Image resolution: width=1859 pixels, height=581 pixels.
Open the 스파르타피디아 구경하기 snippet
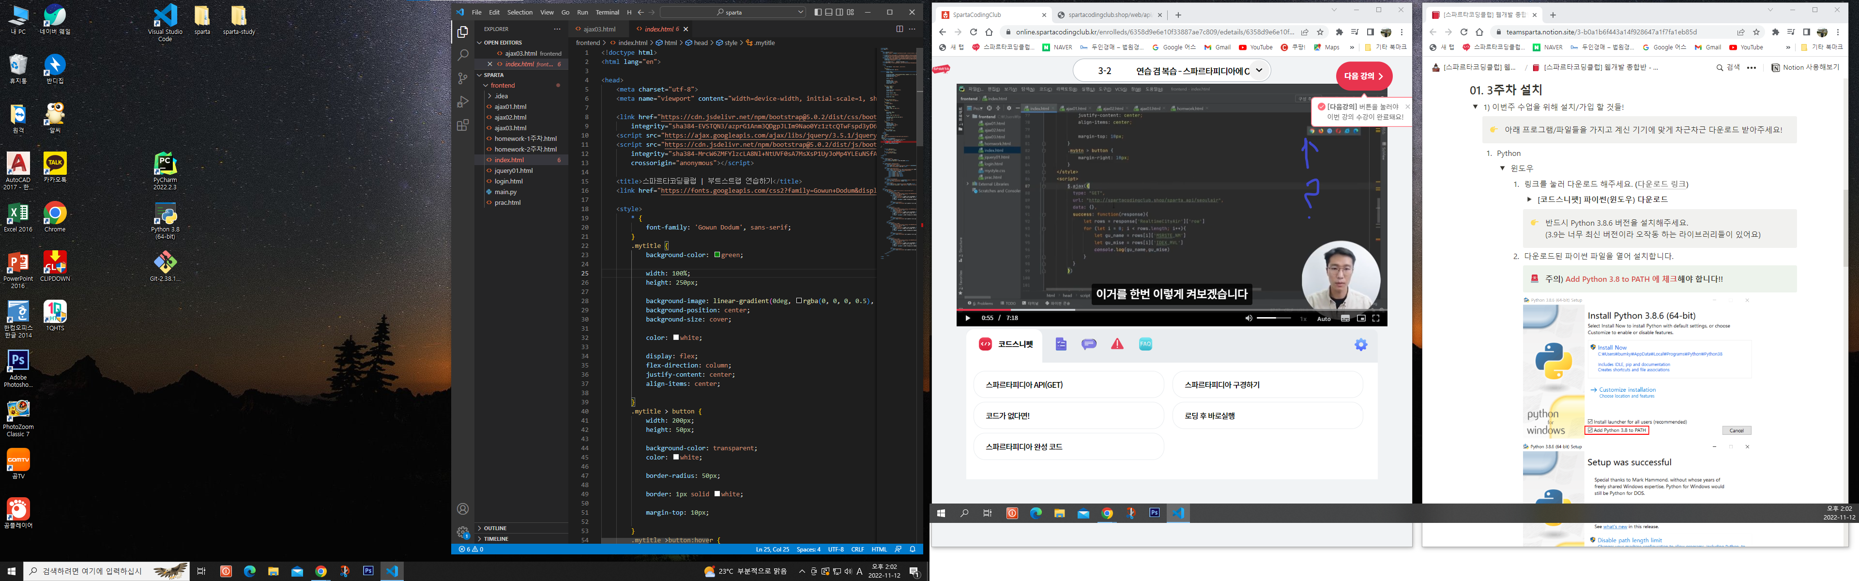point(1267,385)
